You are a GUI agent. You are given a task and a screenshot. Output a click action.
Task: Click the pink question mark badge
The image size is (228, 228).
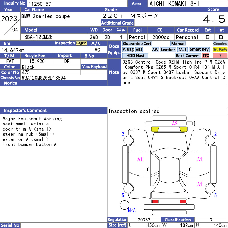tap(220, 56)
